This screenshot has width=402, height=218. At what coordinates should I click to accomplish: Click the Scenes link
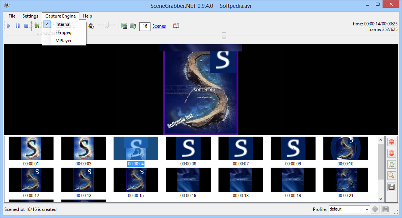tap(159, 26)
